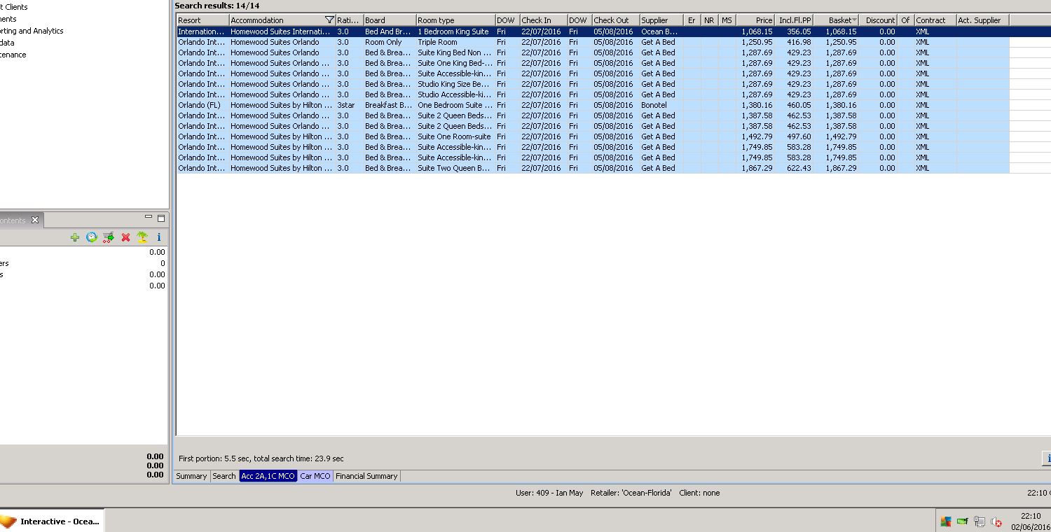Open the Accommodation column filter funnel

point(329,20)
